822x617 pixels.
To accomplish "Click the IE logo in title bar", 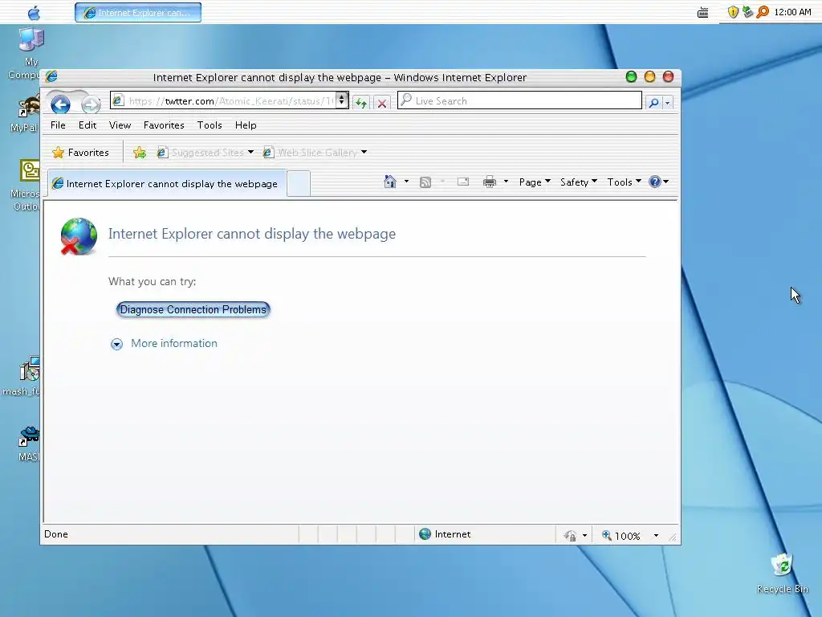I will point(51,76).
